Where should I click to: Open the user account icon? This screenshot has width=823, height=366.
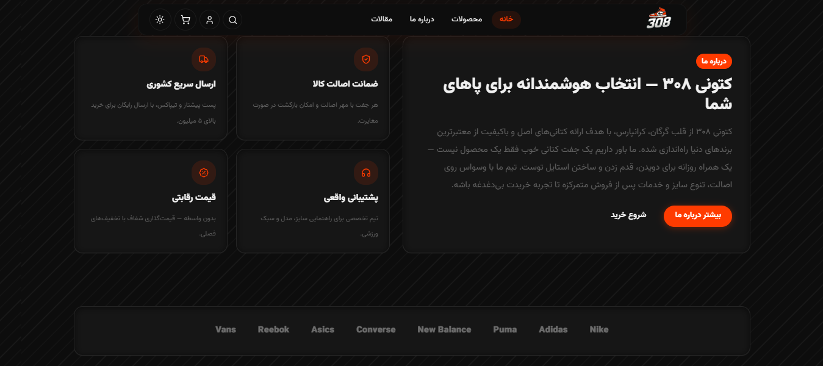click(209, 20)
